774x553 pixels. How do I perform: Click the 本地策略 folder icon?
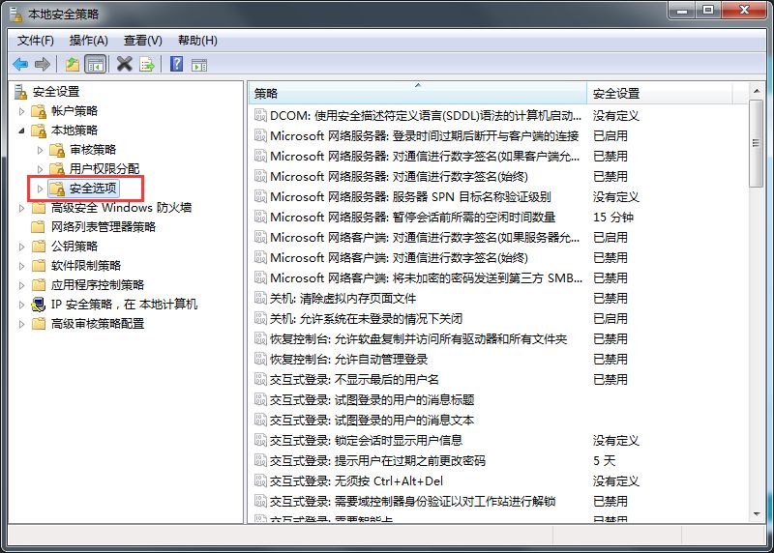coord(39,131)
